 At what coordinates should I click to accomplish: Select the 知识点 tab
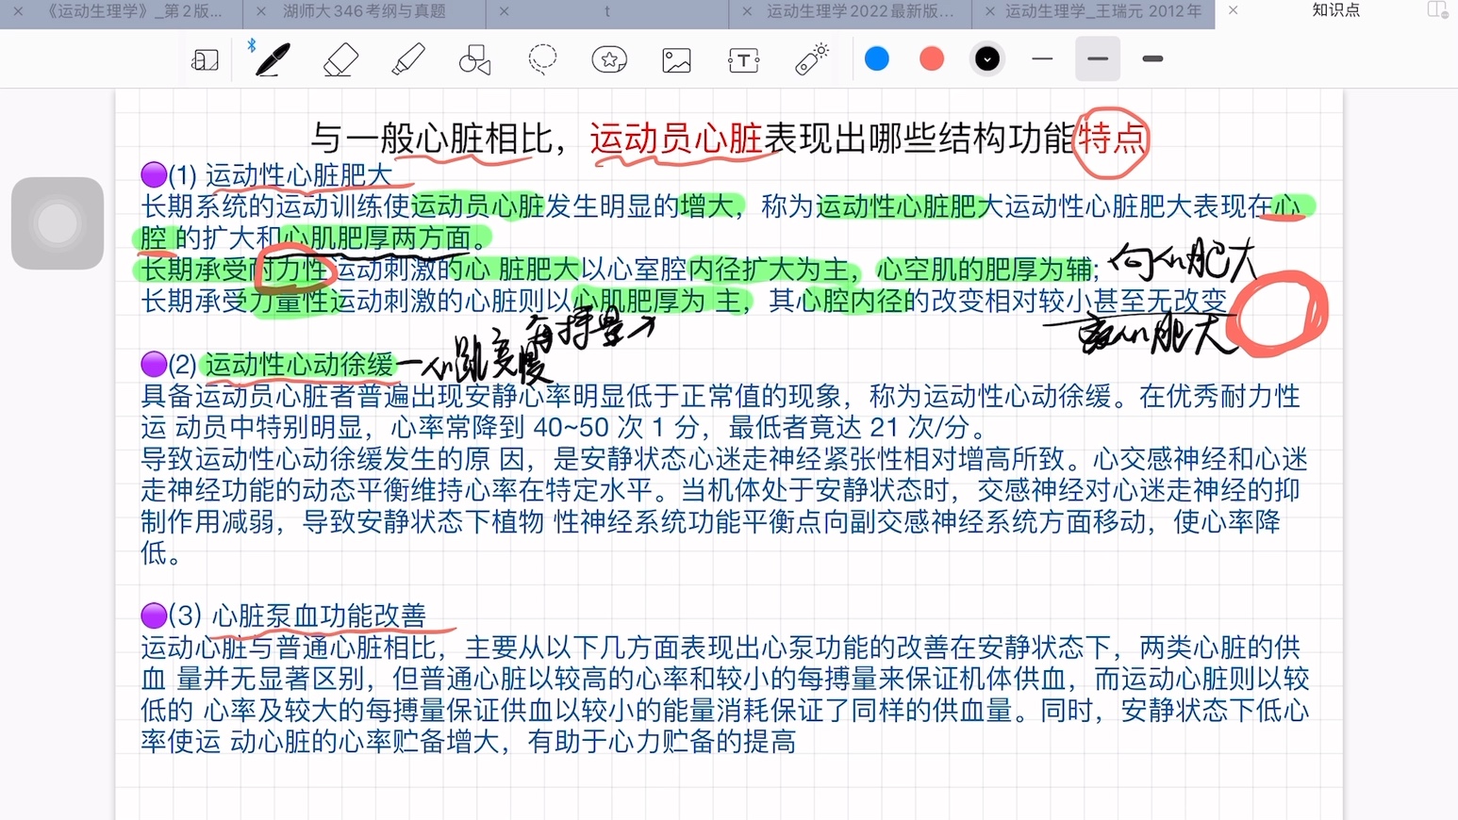pos(1336,10)
